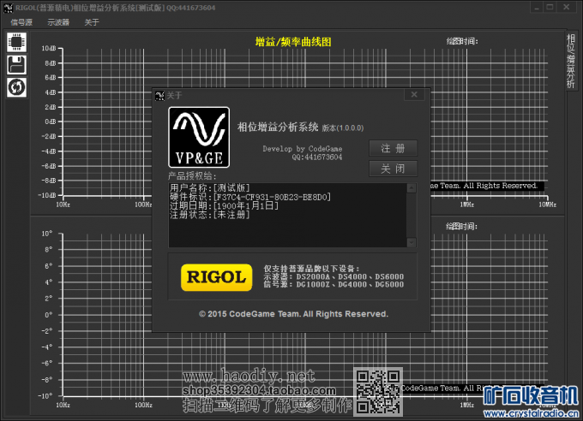Open the 示波器 menu

tap(58, 22)
